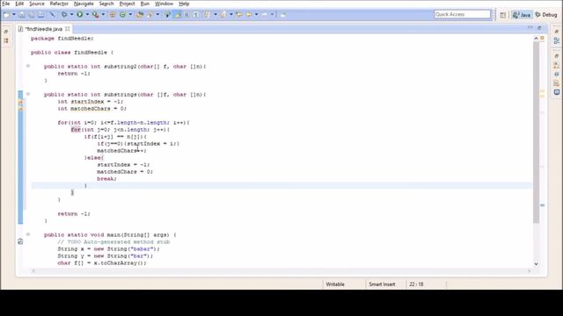Click the Restore icon atop the left sidebar
This screenshot has height=316, width=563.
(6, 32)
